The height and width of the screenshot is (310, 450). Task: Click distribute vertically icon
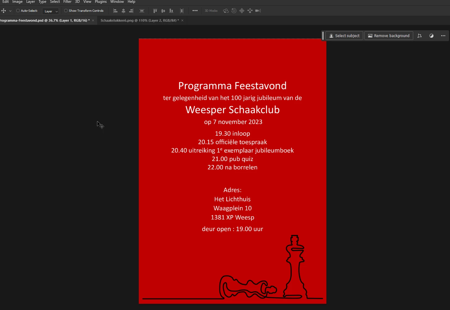[142, 11]
